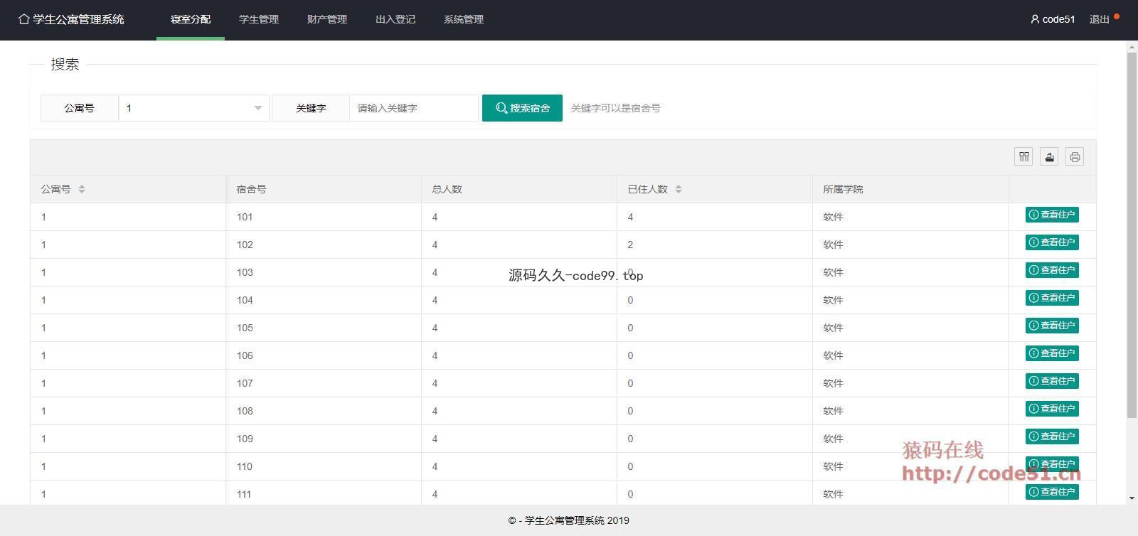Click the 退出 logout link

(1100, 19)
